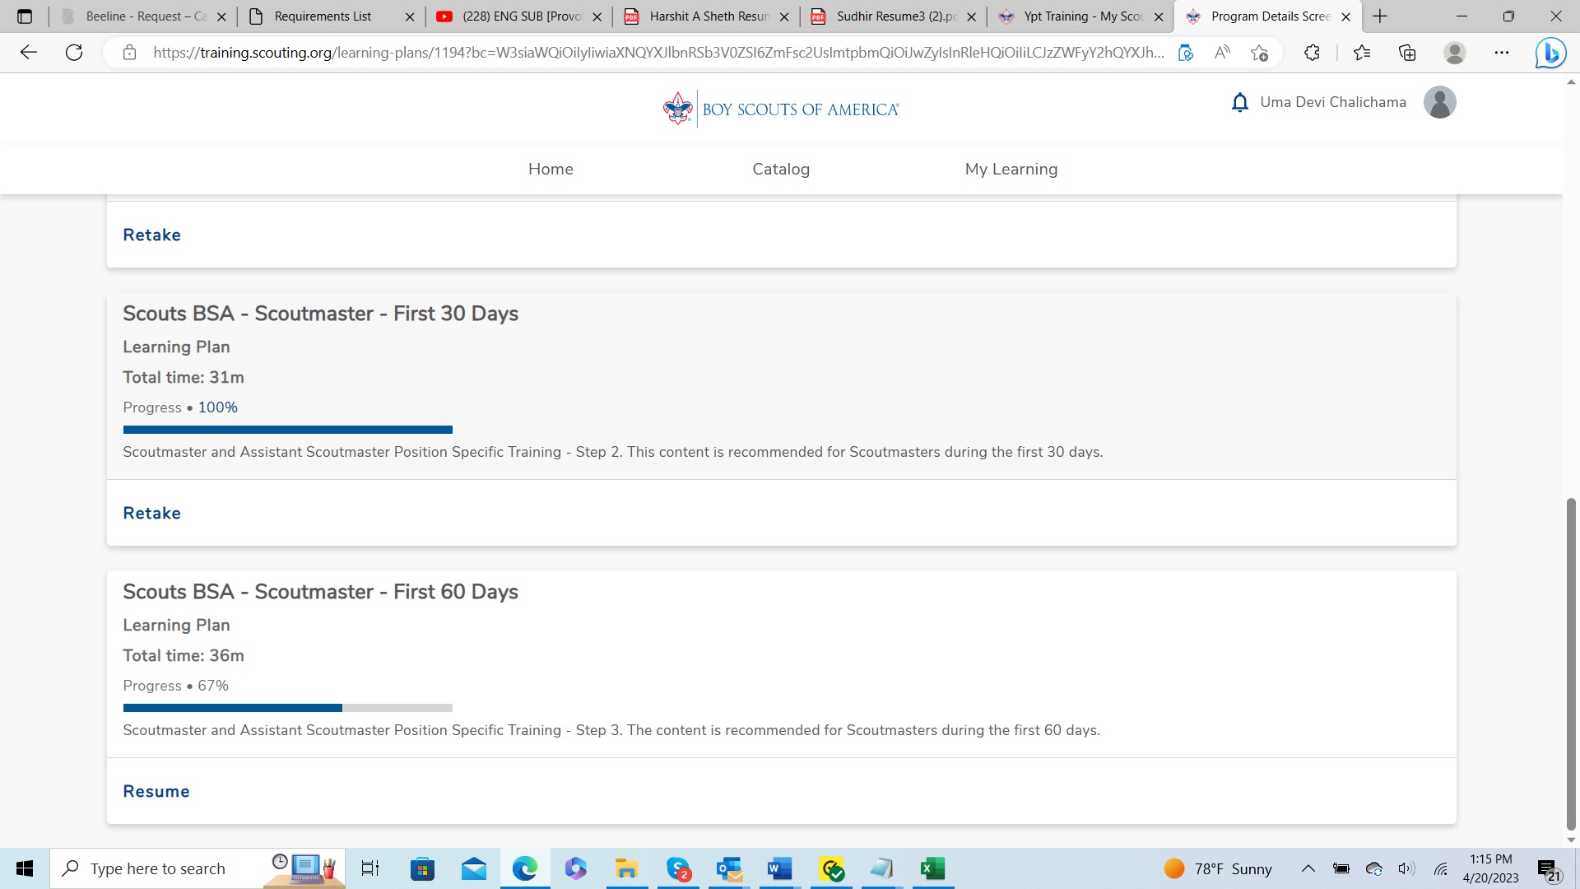Launch Microsoft Store from taskbar
The image size is (1580, 889).
coord(422,868)
